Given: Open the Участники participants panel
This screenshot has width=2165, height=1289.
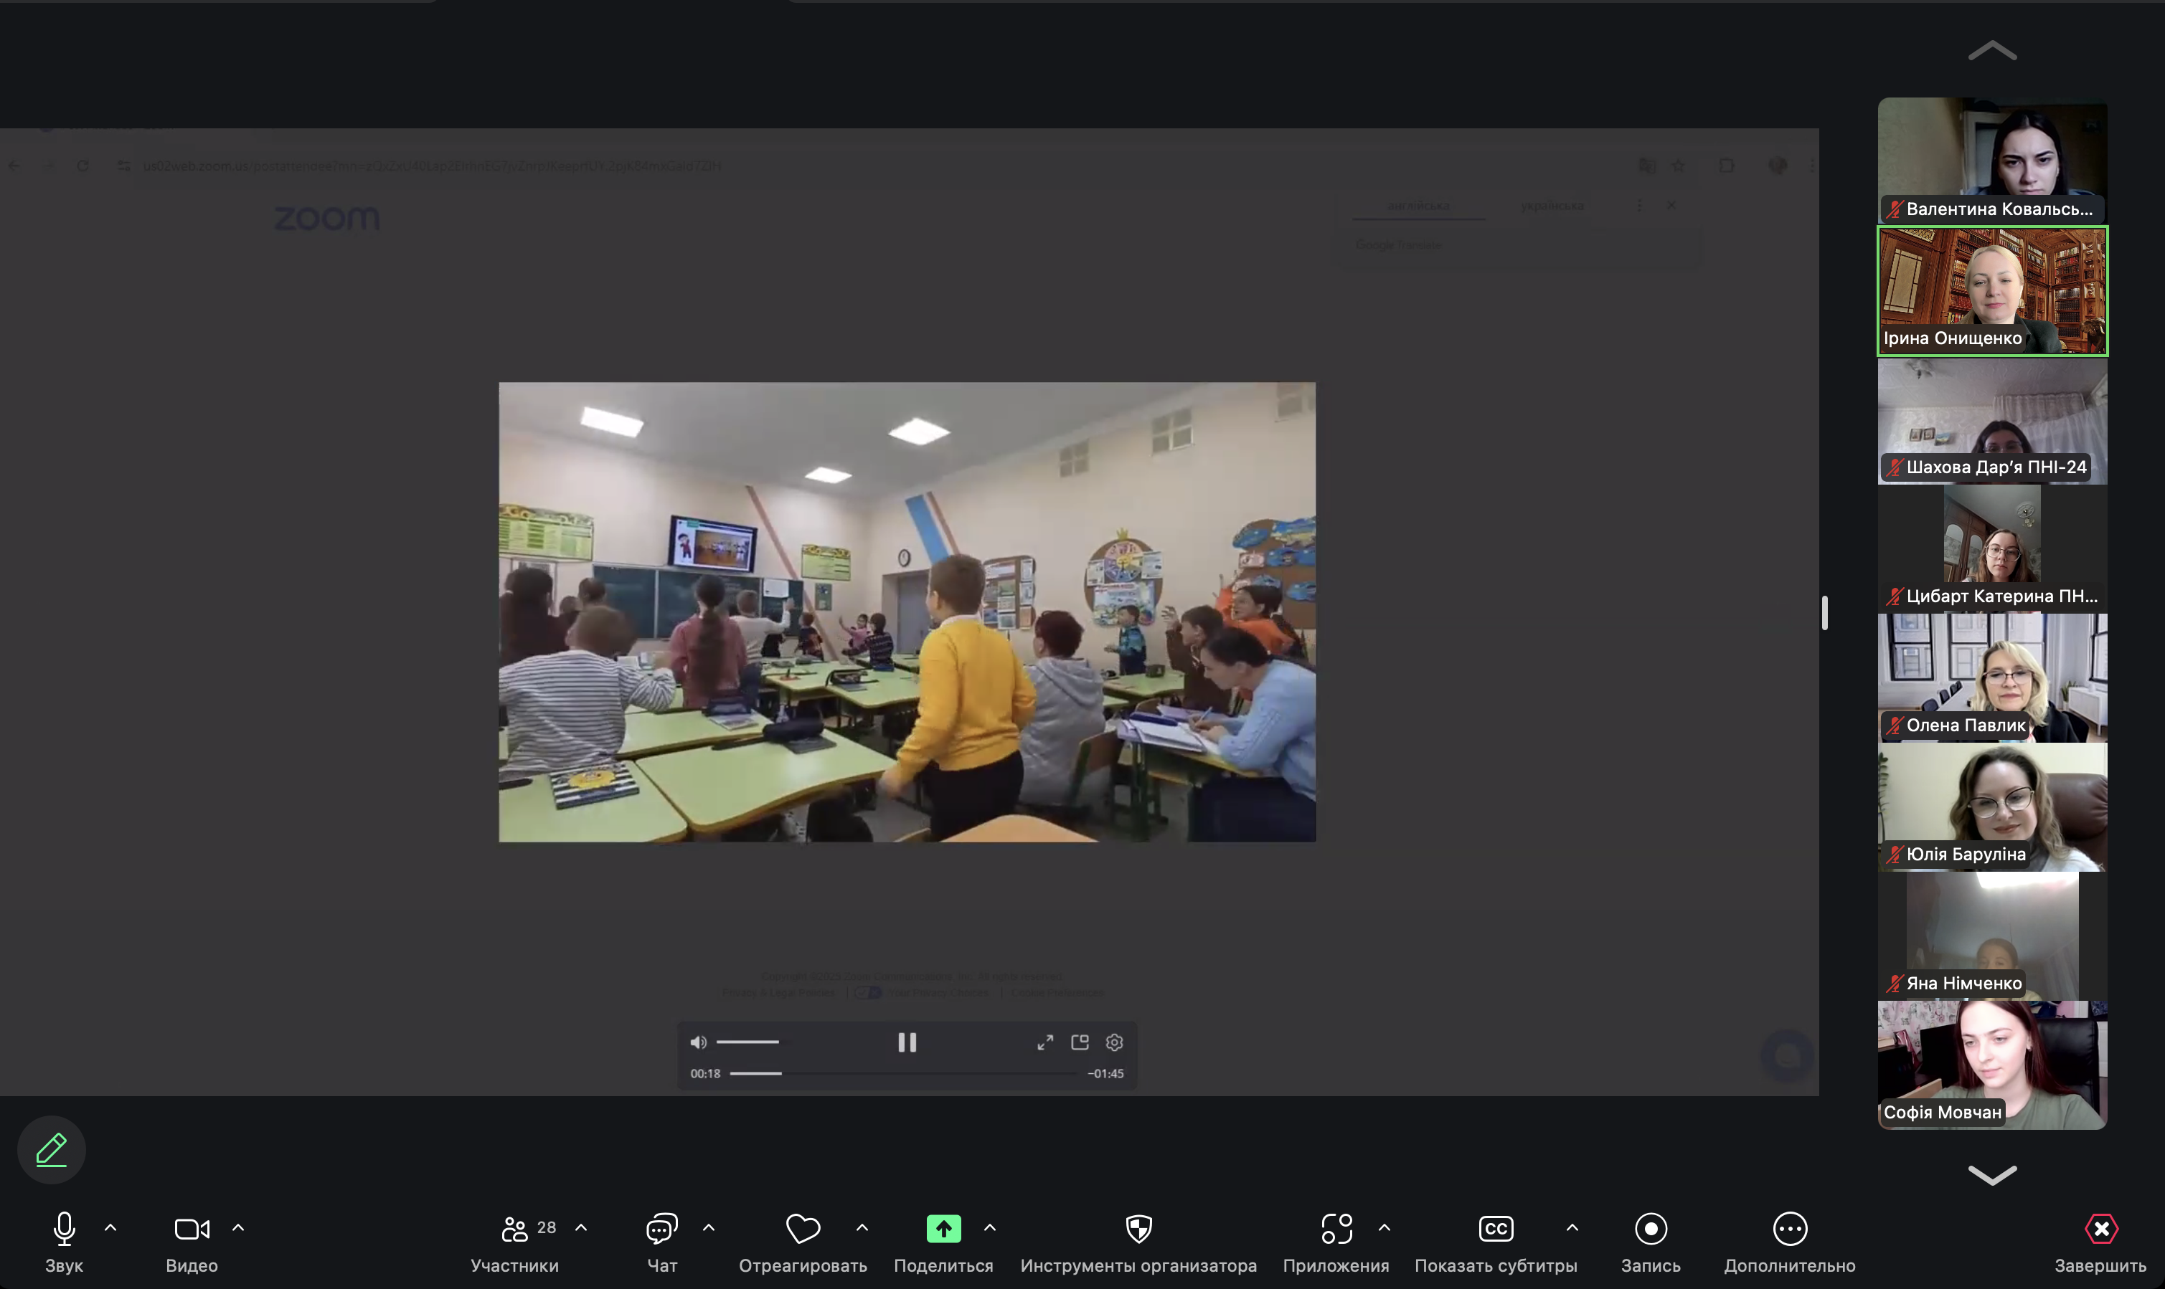Looking at the screenshot, I should coord(514,1229).
